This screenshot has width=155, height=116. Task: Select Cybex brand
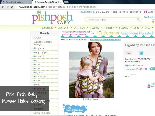(x=37, y=81)
